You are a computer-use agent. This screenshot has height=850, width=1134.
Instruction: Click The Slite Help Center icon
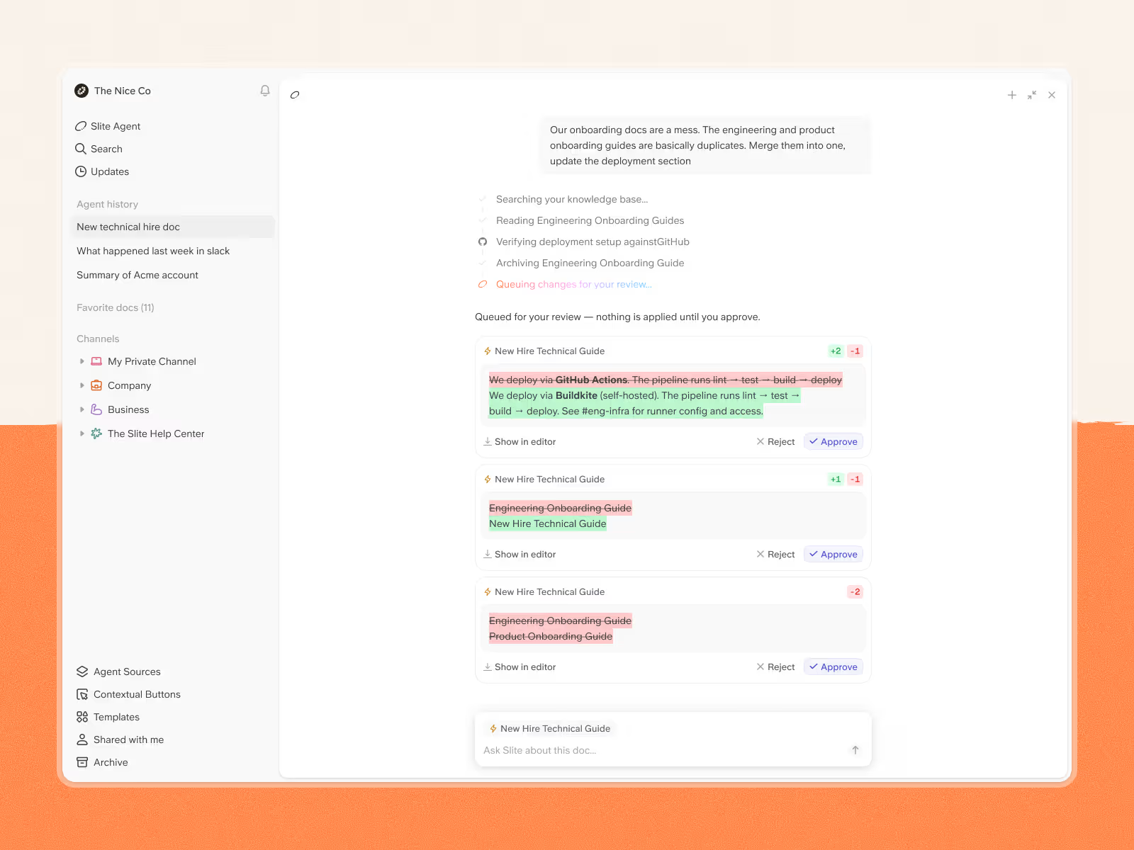point(96,433)
